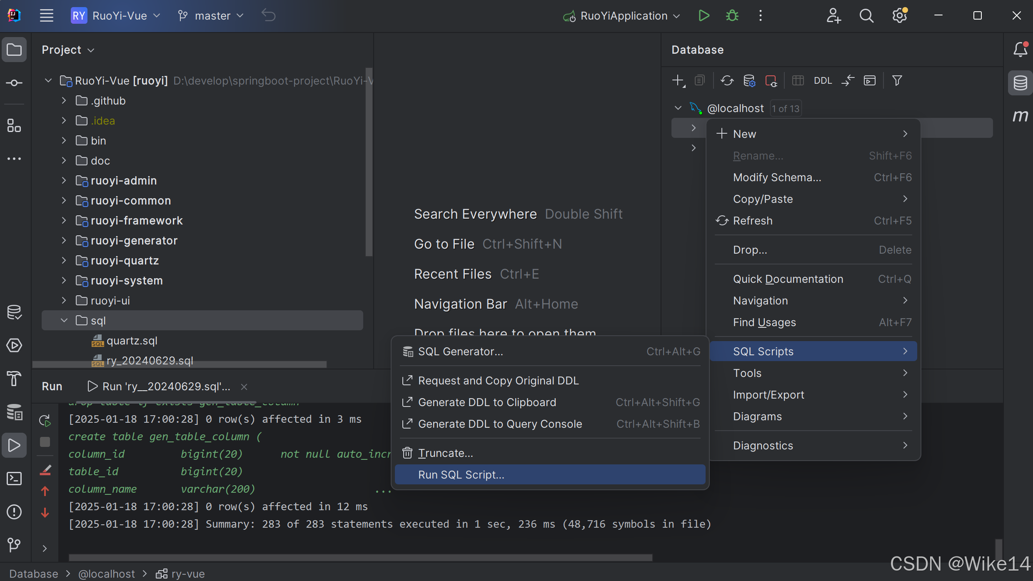Open the Structure tool window
The image size is (1033, 581).
(14, 125)
